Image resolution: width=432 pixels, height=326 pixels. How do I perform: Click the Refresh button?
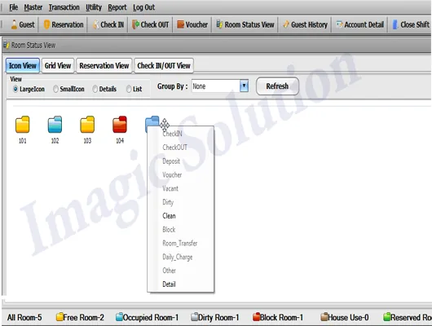pyautogui.click(x=277, y=86)
